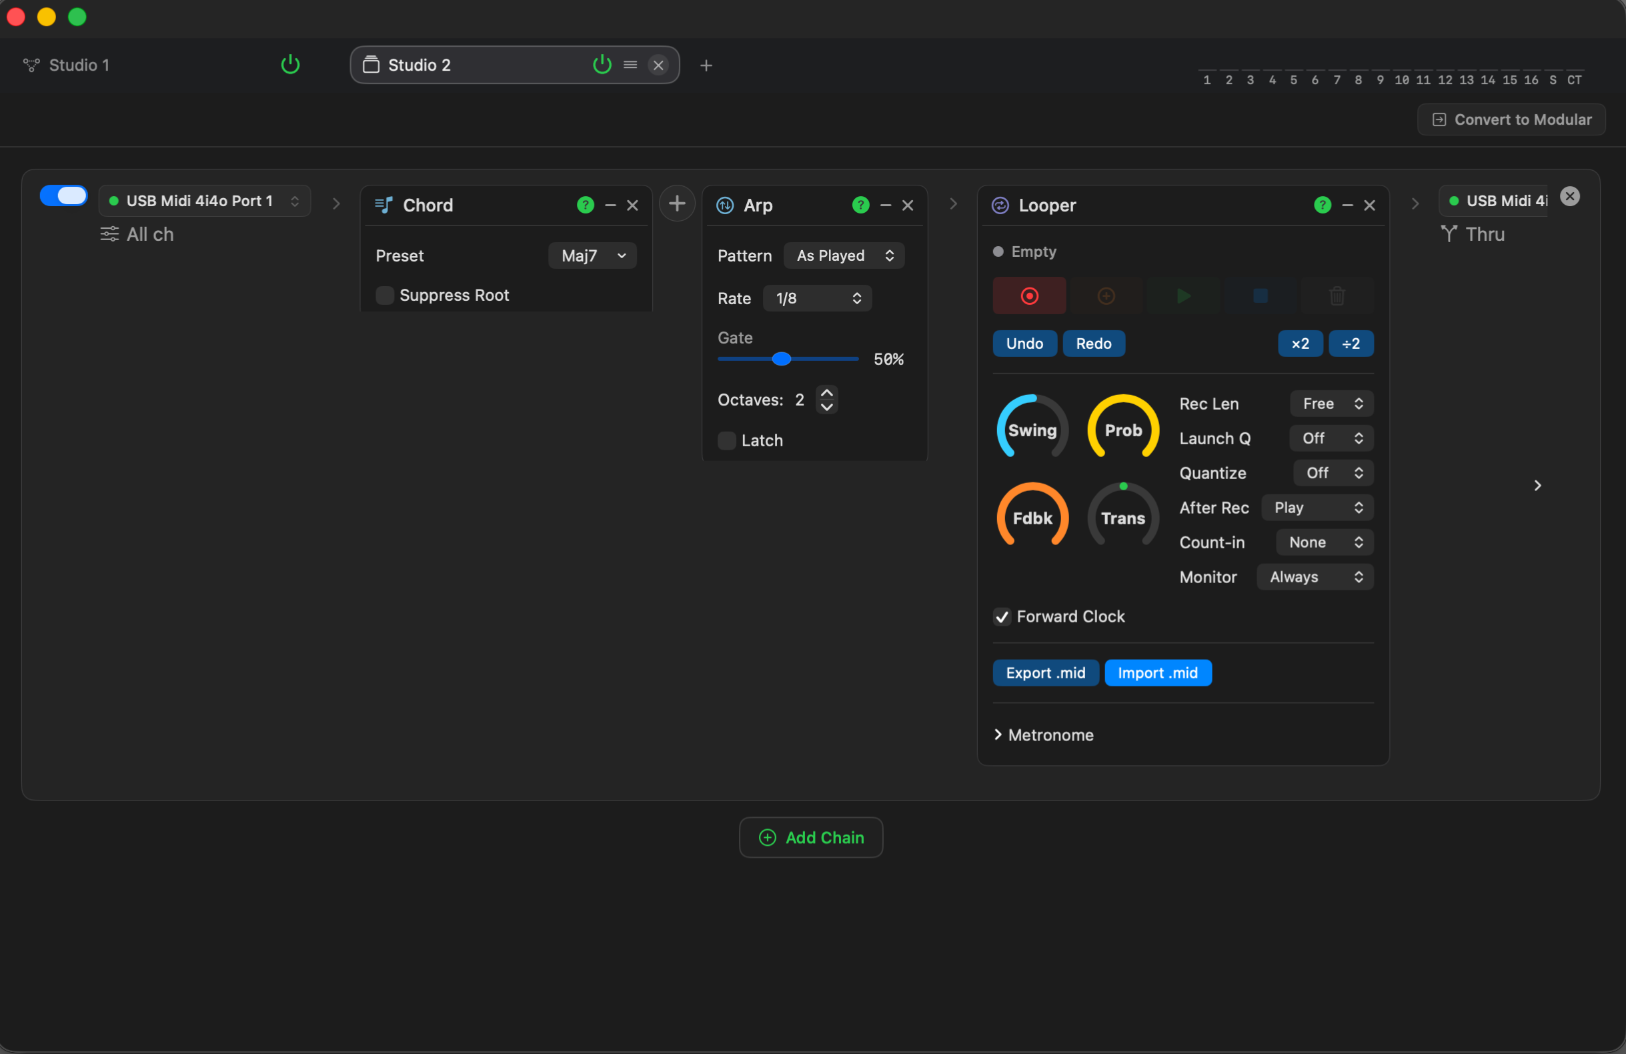Image resolution: width=1626 pixels, height=1054 pixels.
Task: Open the Chord module help icon
Action: (585, 205)
